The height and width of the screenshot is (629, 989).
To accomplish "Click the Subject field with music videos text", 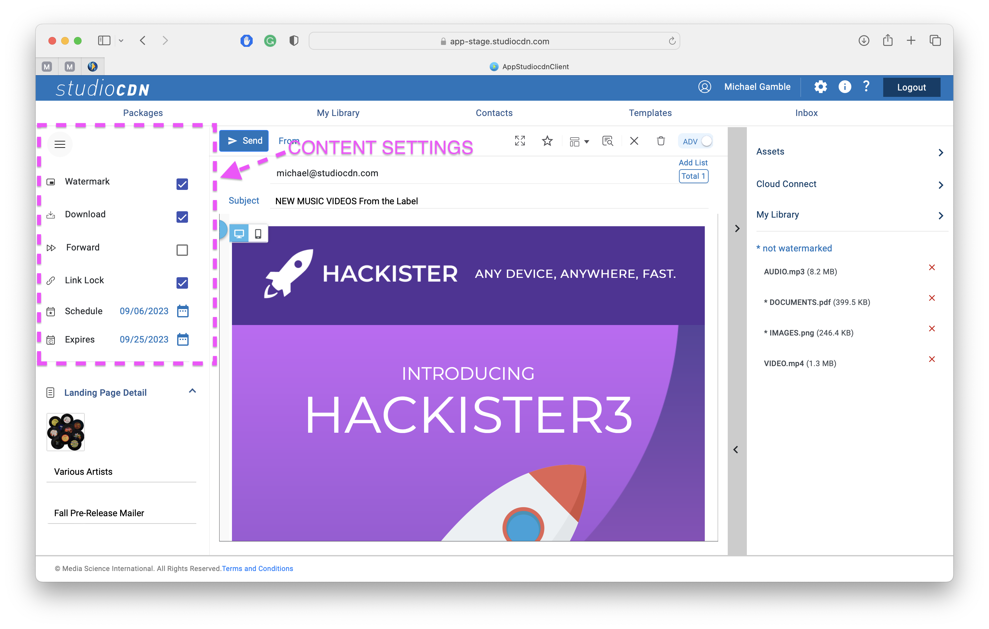I will click(x=490, y=201).
